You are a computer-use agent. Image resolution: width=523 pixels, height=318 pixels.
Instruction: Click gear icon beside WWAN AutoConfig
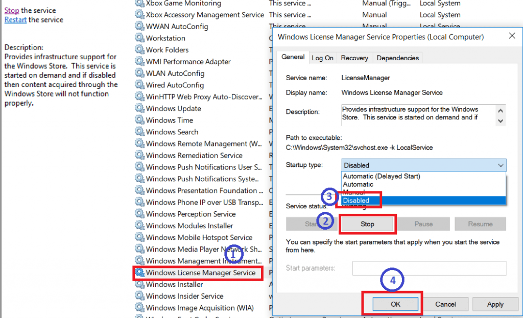click(139, 26)
